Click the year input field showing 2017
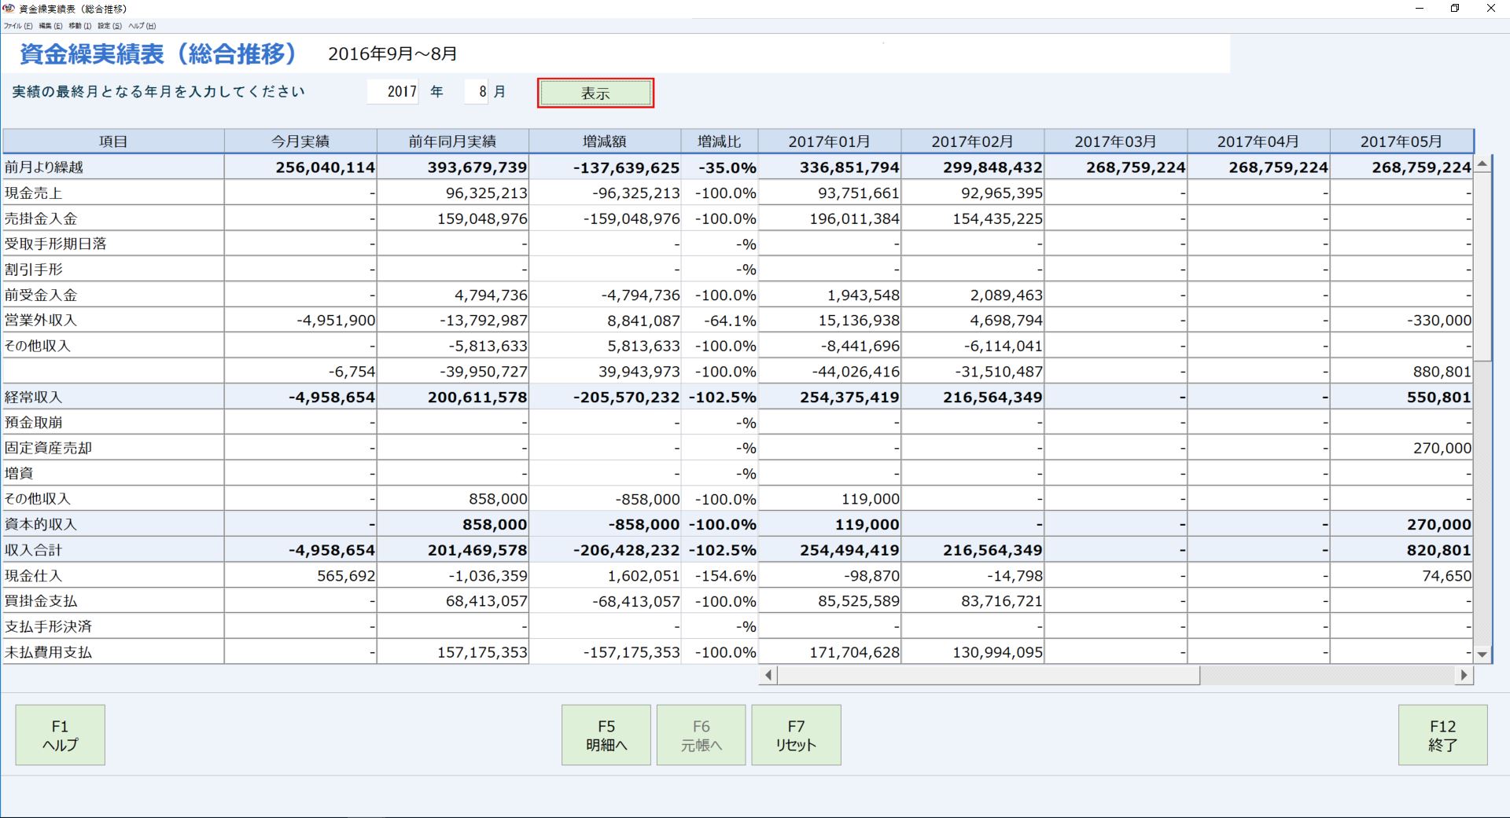1510x818 pixels. [393, 92]
